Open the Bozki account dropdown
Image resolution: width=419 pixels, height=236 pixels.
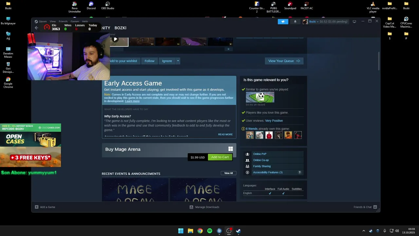(314, 22)
